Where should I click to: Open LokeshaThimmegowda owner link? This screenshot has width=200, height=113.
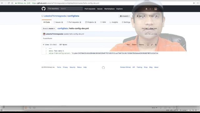click(55, 16)
